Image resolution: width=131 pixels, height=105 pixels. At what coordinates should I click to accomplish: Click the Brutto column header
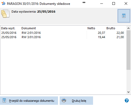[111, 28]
